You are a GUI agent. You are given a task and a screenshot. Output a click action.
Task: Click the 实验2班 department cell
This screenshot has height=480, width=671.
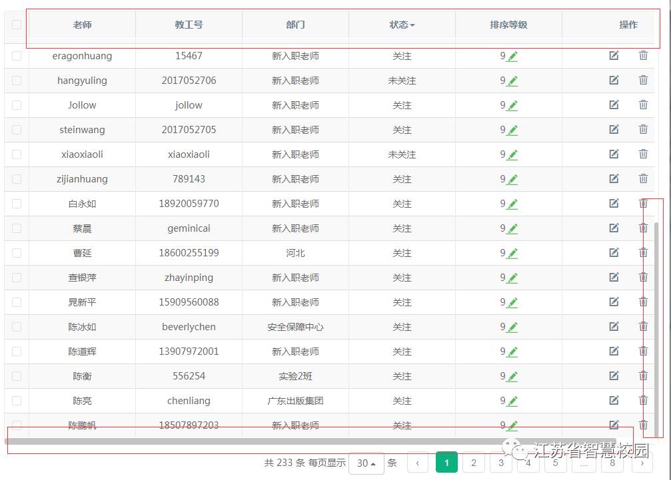click(295, 376)
